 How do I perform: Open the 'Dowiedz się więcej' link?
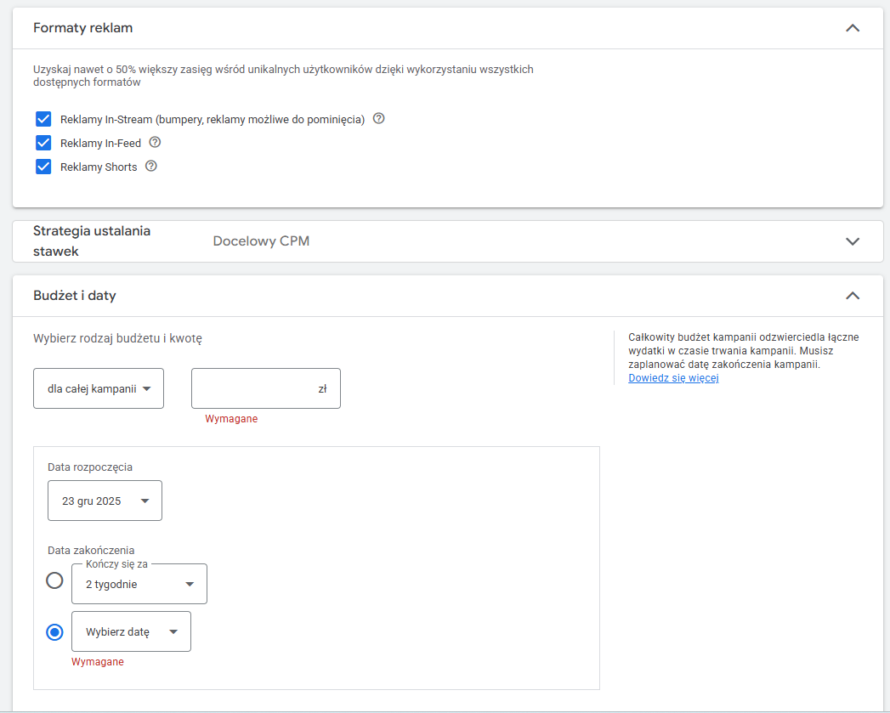673,378
